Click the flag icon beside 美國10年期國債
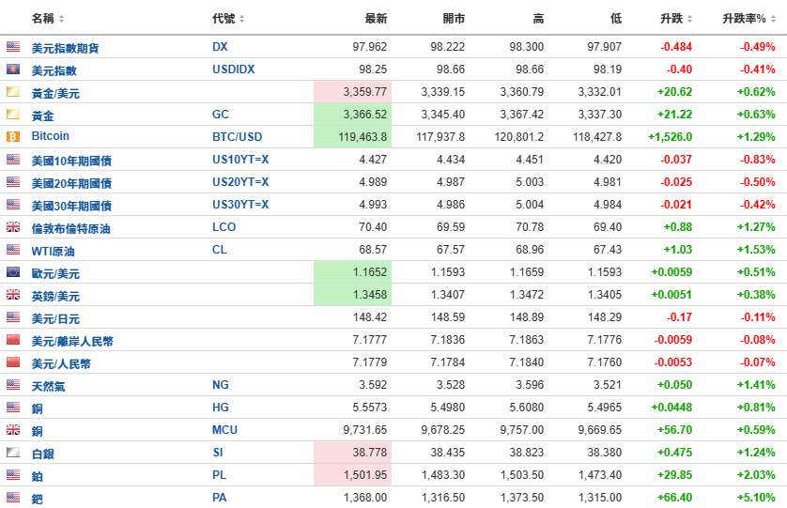The image size is (787, 508). coord(13,160)
